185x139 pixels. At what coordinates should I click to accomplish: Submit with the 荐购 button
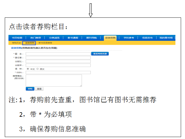coord(30,89)
